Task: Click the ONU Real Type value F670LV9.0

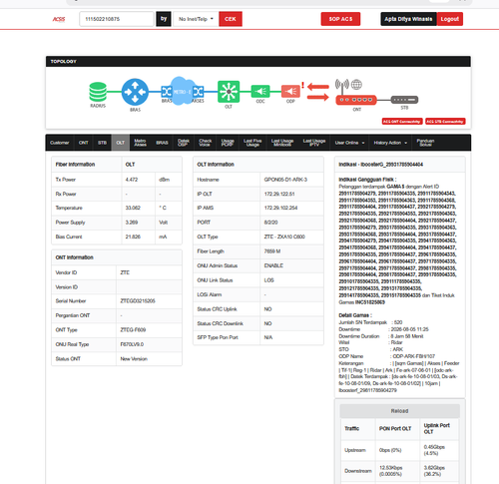Action: click(132, 344)
